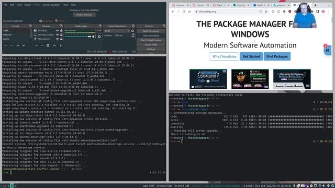Click Start Streaming in OBS Controls

(x=151, y=31)
